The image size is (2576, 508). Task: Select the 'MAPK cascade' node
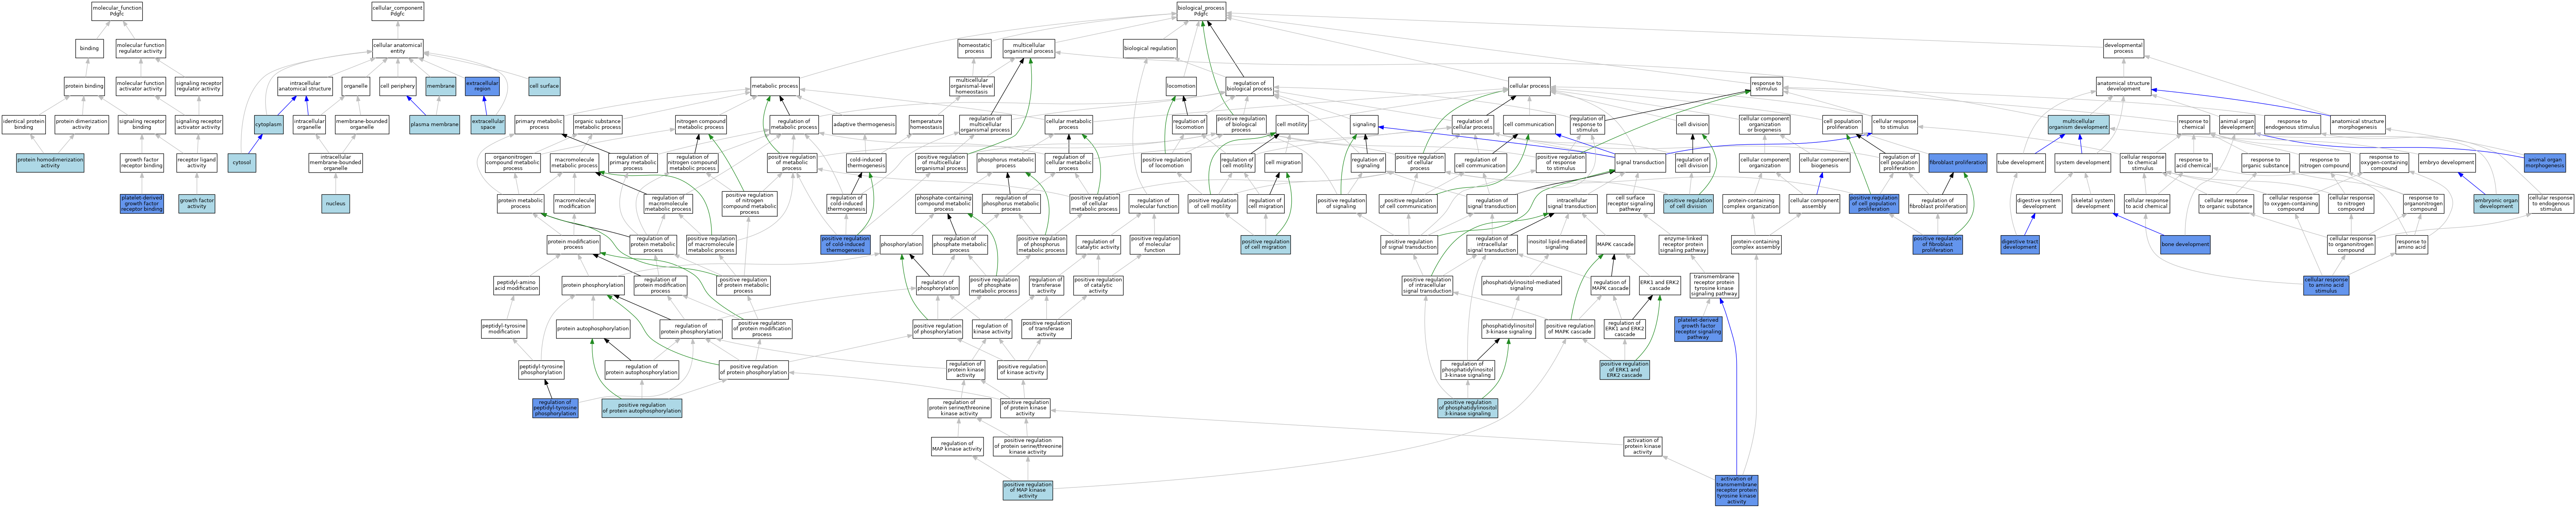(1615, 244)
